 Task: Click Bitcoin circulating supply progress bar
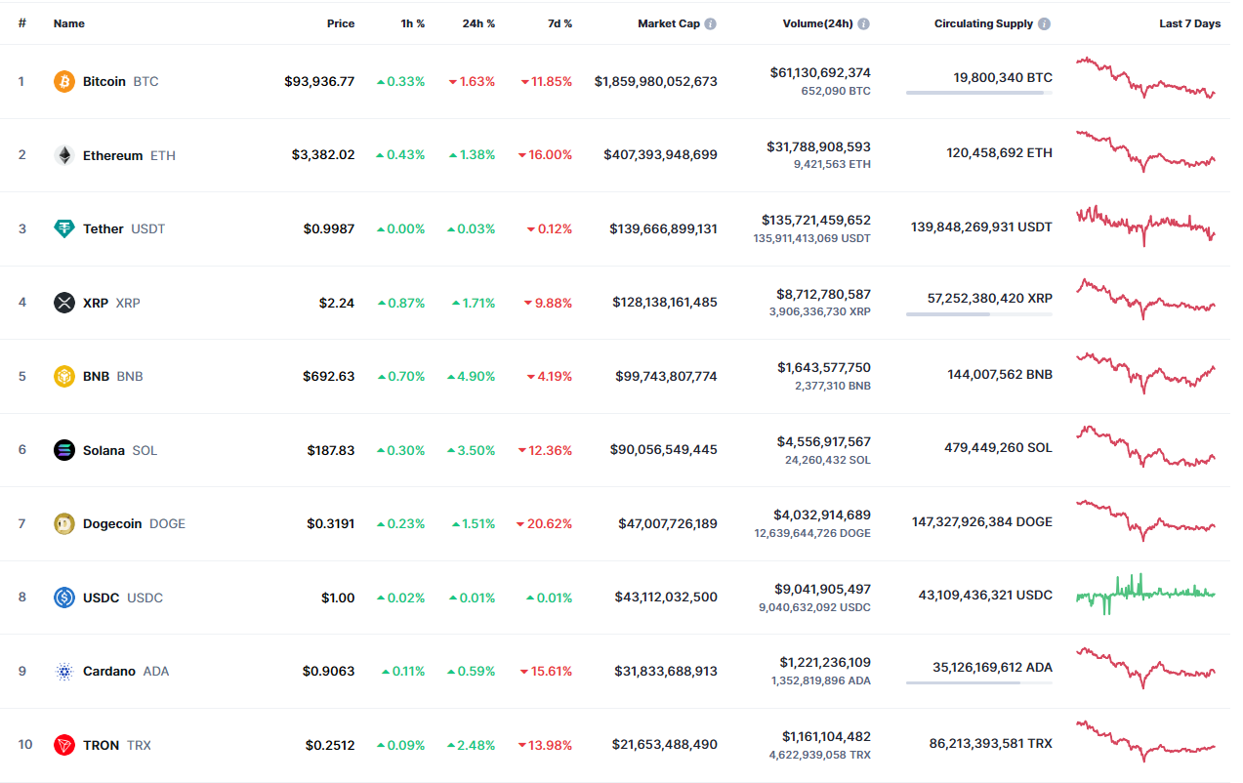(x=979, y=93)
